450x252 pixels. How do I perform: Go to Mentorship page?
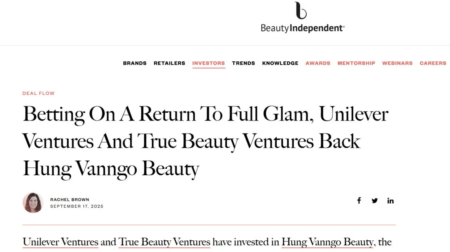pyautogui.click(x=356, y=63)
